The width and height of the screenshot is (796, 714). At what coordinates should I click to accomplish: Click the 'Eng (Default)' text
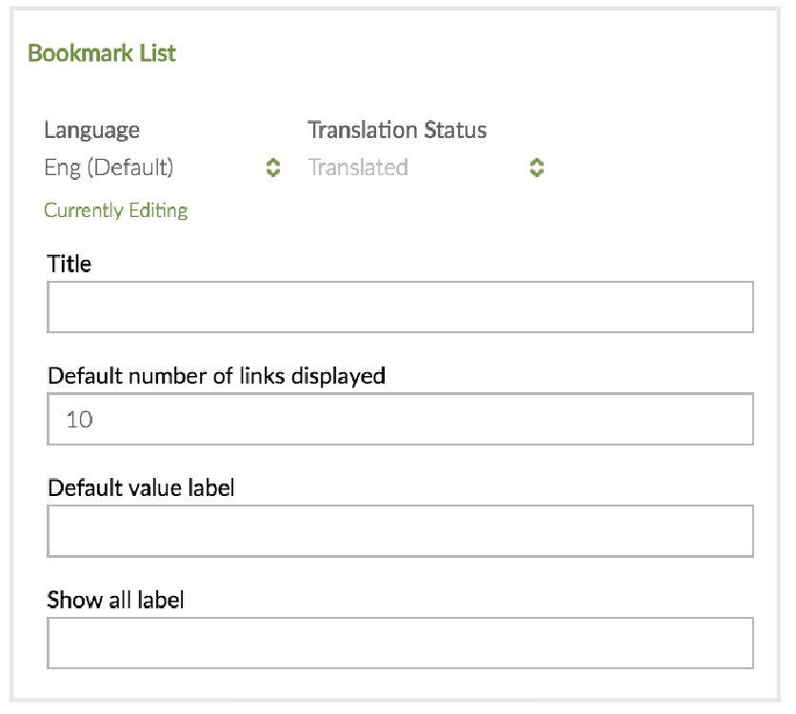pyautogui.click(x=109, y=169)
